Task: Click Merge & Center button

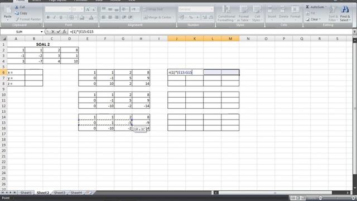Action: 158,17
